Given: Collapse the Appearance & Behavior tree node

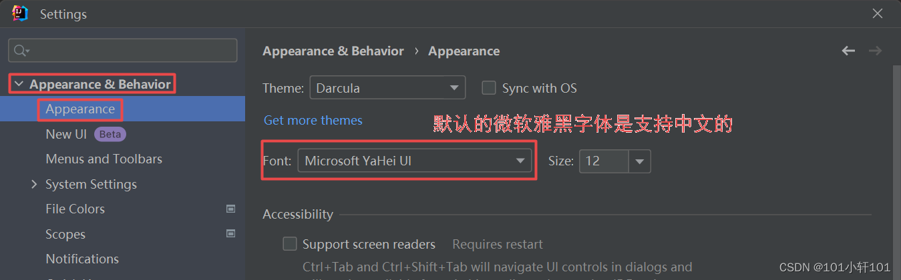Looking at the screenshot, I should point(19,84).
